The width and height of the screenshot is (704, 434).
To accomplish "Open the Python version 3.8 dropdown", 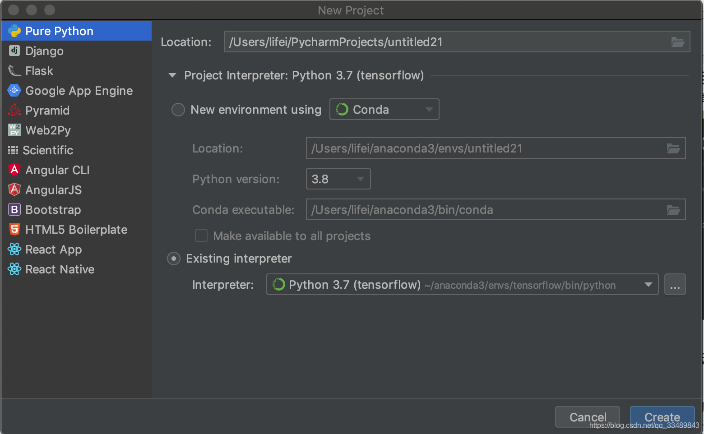I will (x=338, y=179).
